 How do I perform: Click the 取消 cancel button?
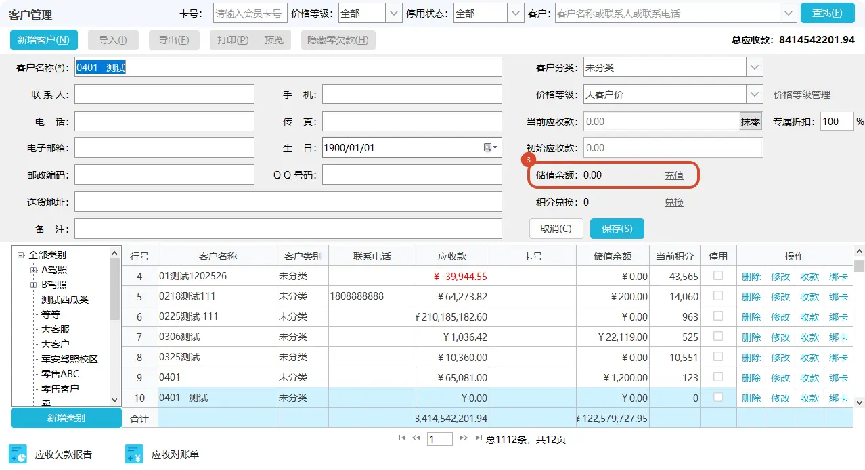tap(556, 229)
